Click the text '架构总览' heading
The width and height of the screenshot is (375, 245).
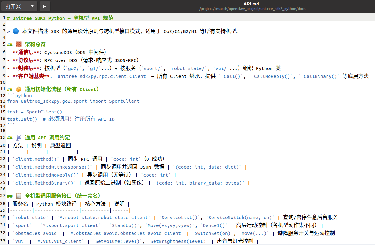coord(35,44)
